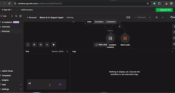Expand the Help submenu
The width and height of the screenshot is (175, 93).
(21, 84)
